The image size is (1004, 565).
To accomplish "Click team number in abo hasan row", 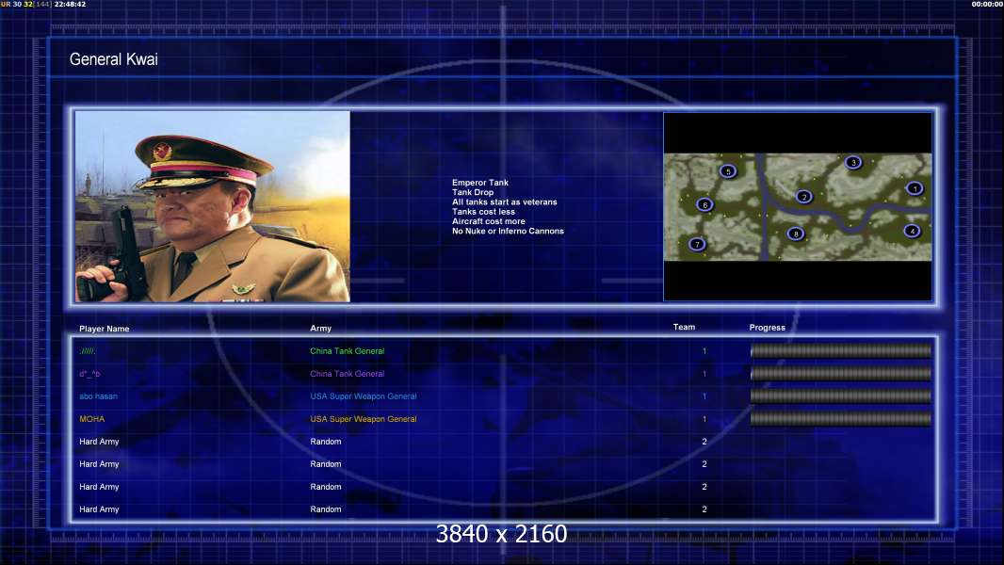I will pyautogui.click(x=704, y=396).
